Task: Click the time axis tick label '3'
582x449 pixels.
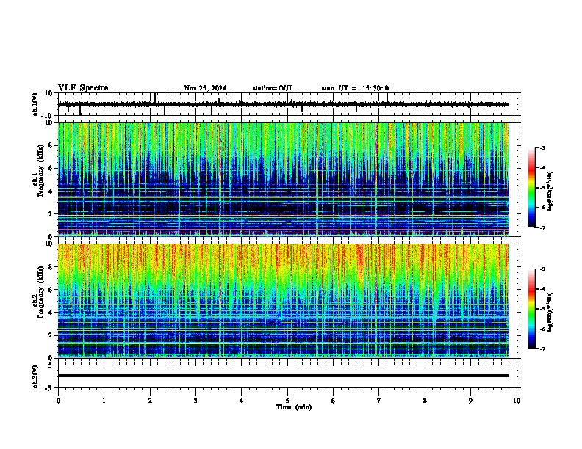Action: [x=195, y=401]
